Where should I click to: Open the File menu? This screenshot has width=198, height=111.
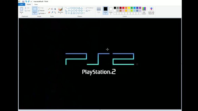click(x=22, y=4)
